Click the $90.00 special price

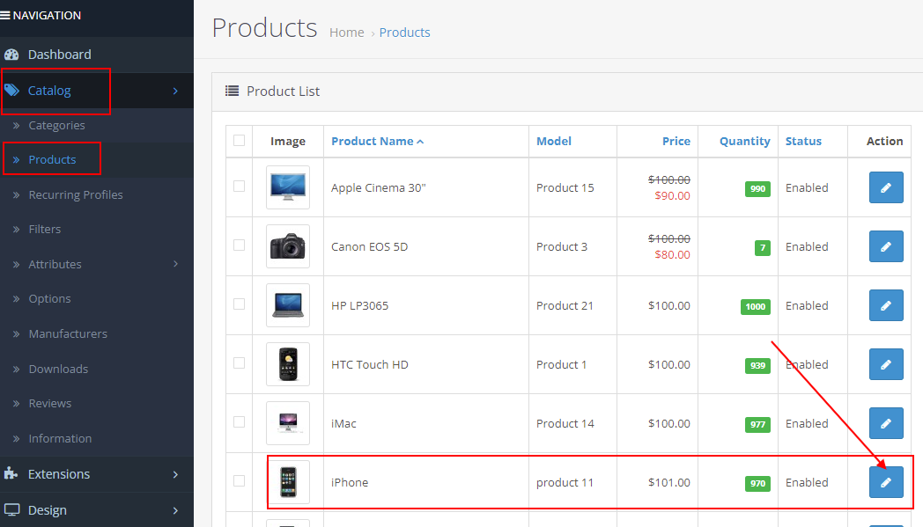[x=672, y=196]
